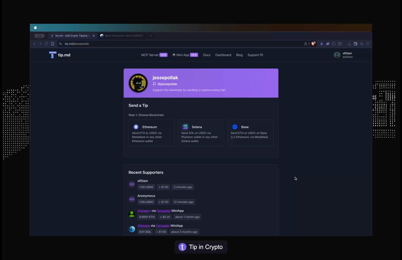
Task: Open @0xwiw supporter link
Action: (144, 226)
